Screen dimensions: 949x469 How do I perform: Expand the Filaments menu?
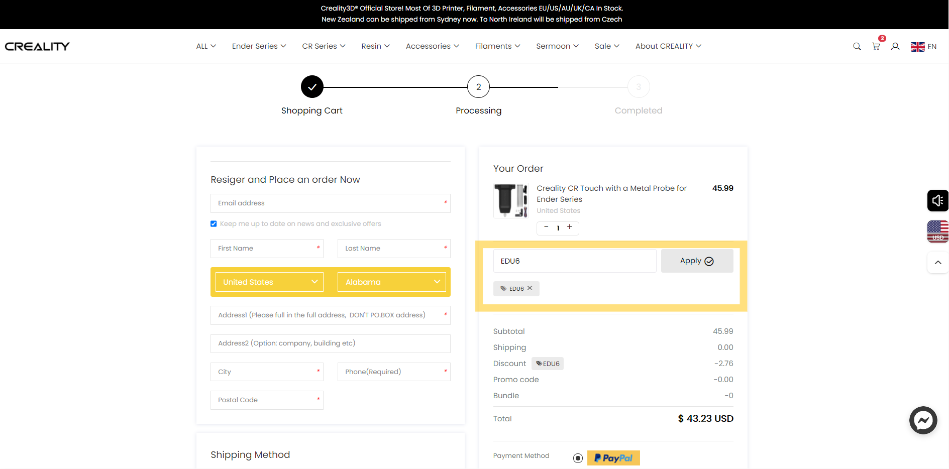[497, 46]
